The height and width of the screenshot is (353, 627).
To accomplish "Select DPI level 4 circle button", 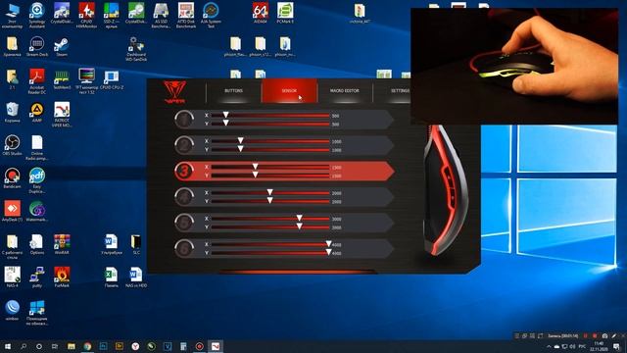I will pyautogui.click(x=184, y=196).
